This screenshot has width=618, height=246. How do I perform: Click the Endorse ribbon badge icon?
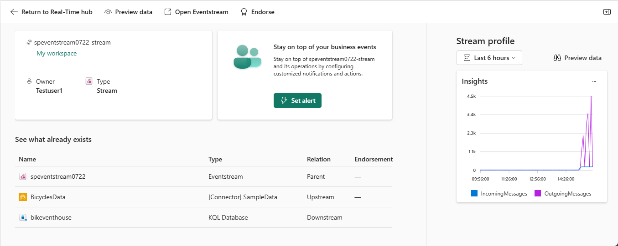[244, 12]
